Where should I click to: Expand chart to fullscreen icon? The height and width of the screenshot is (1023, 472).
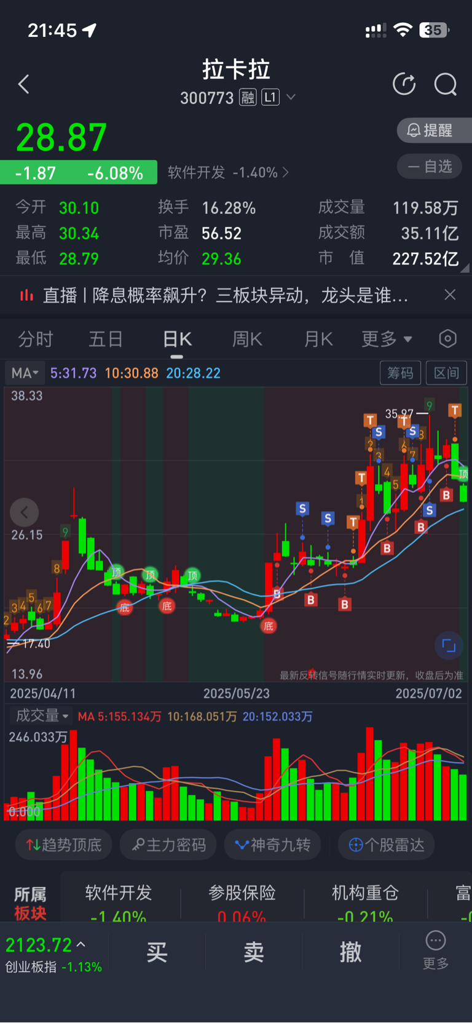tap(449, 645)
